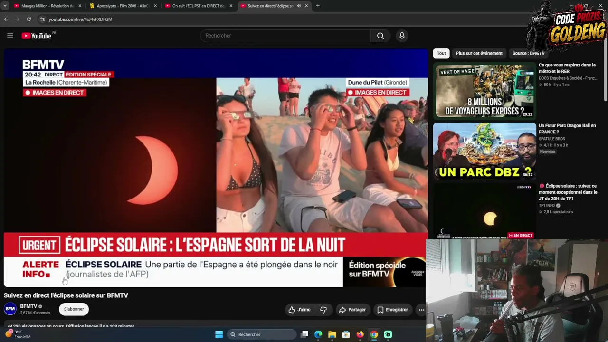Click the Windows taskbar search box
The height and width of the screenshot is (342, 608).
(261, 334)
